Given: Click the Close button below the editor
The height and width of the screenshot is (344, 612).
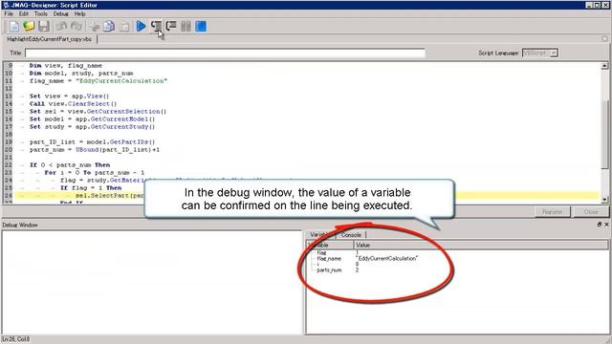Looking at the screenshot, I should tap(591, 212).
